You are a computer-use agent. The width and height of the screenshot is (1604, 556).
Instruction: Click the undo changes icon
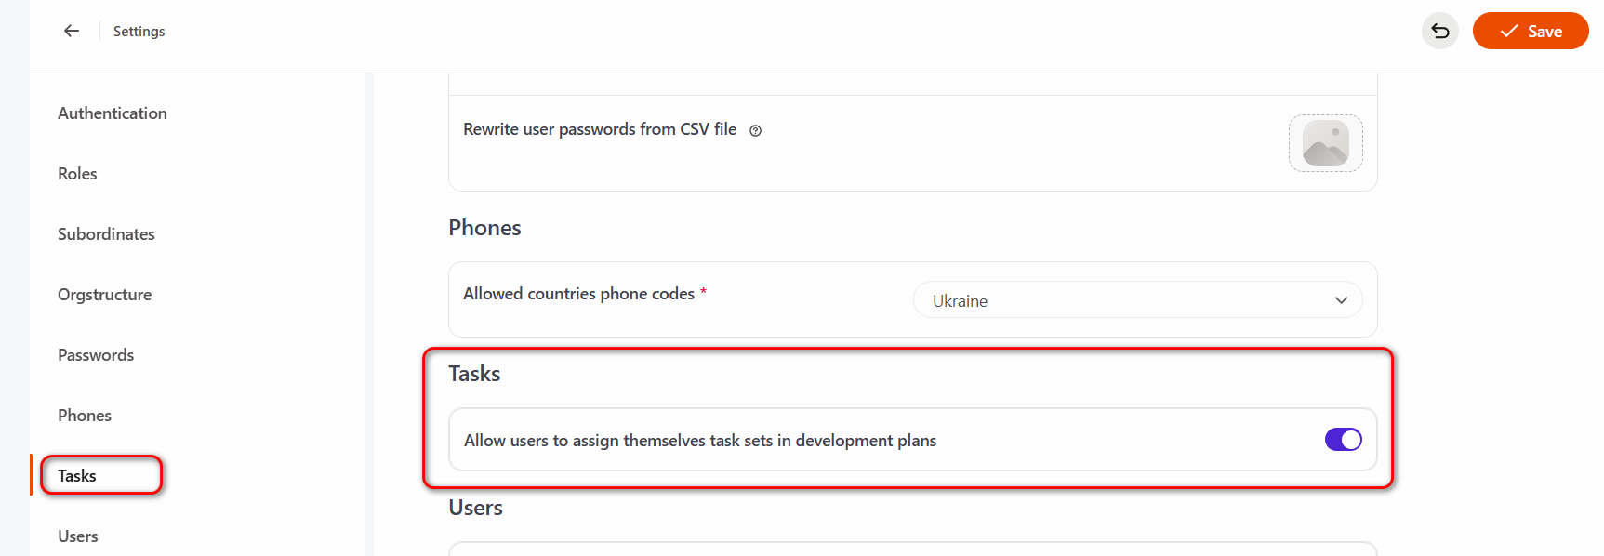[1439, 32]
